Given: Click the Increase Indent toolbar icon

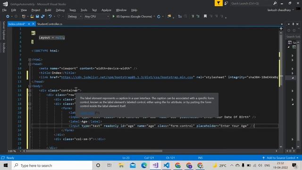Looking at the screenshot, I should 198,17.
